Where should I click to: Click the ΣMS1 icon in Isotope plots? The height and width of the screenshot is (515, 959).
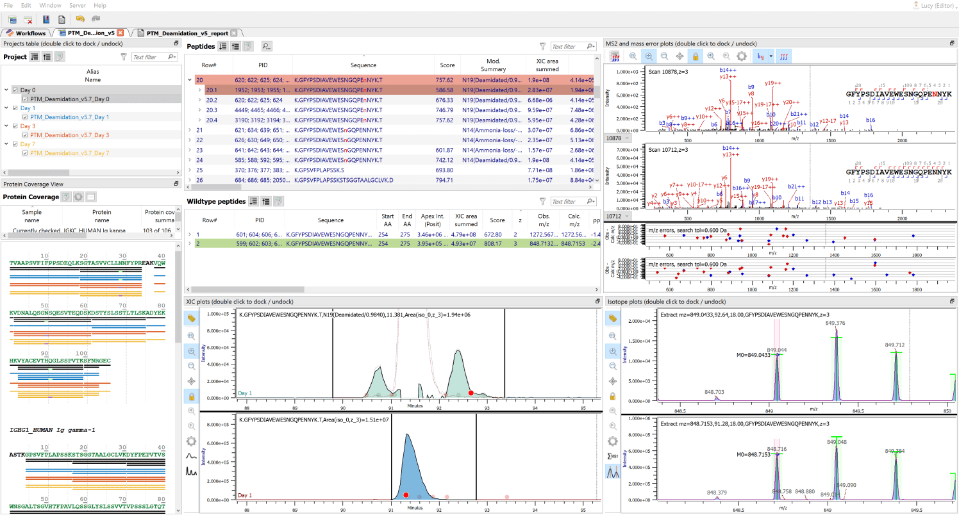coord(612,456)
